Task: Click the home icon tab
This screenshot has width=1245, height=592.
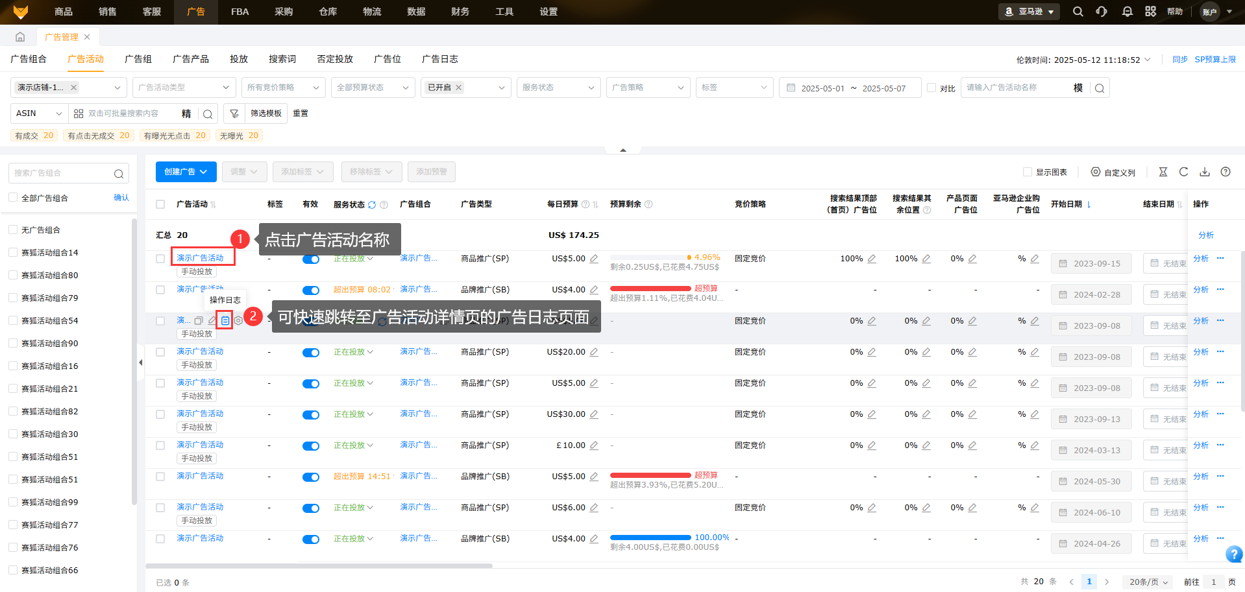Action: (20, 37)
